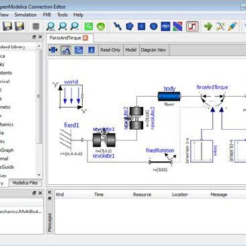The width and height of the screenshot is (246, 246).
Task: Click the Save As floppy icon with pencil
Action: [19, 27]
